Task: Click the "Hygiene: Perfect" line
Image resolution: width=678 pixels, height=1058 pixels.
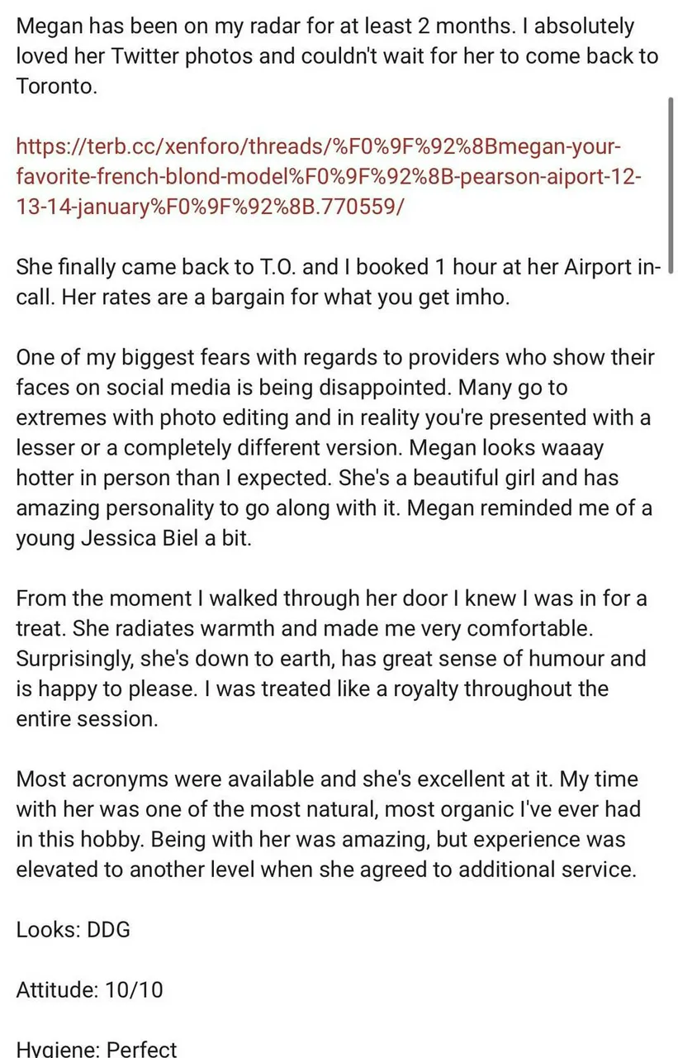Action: [97, 1050]
